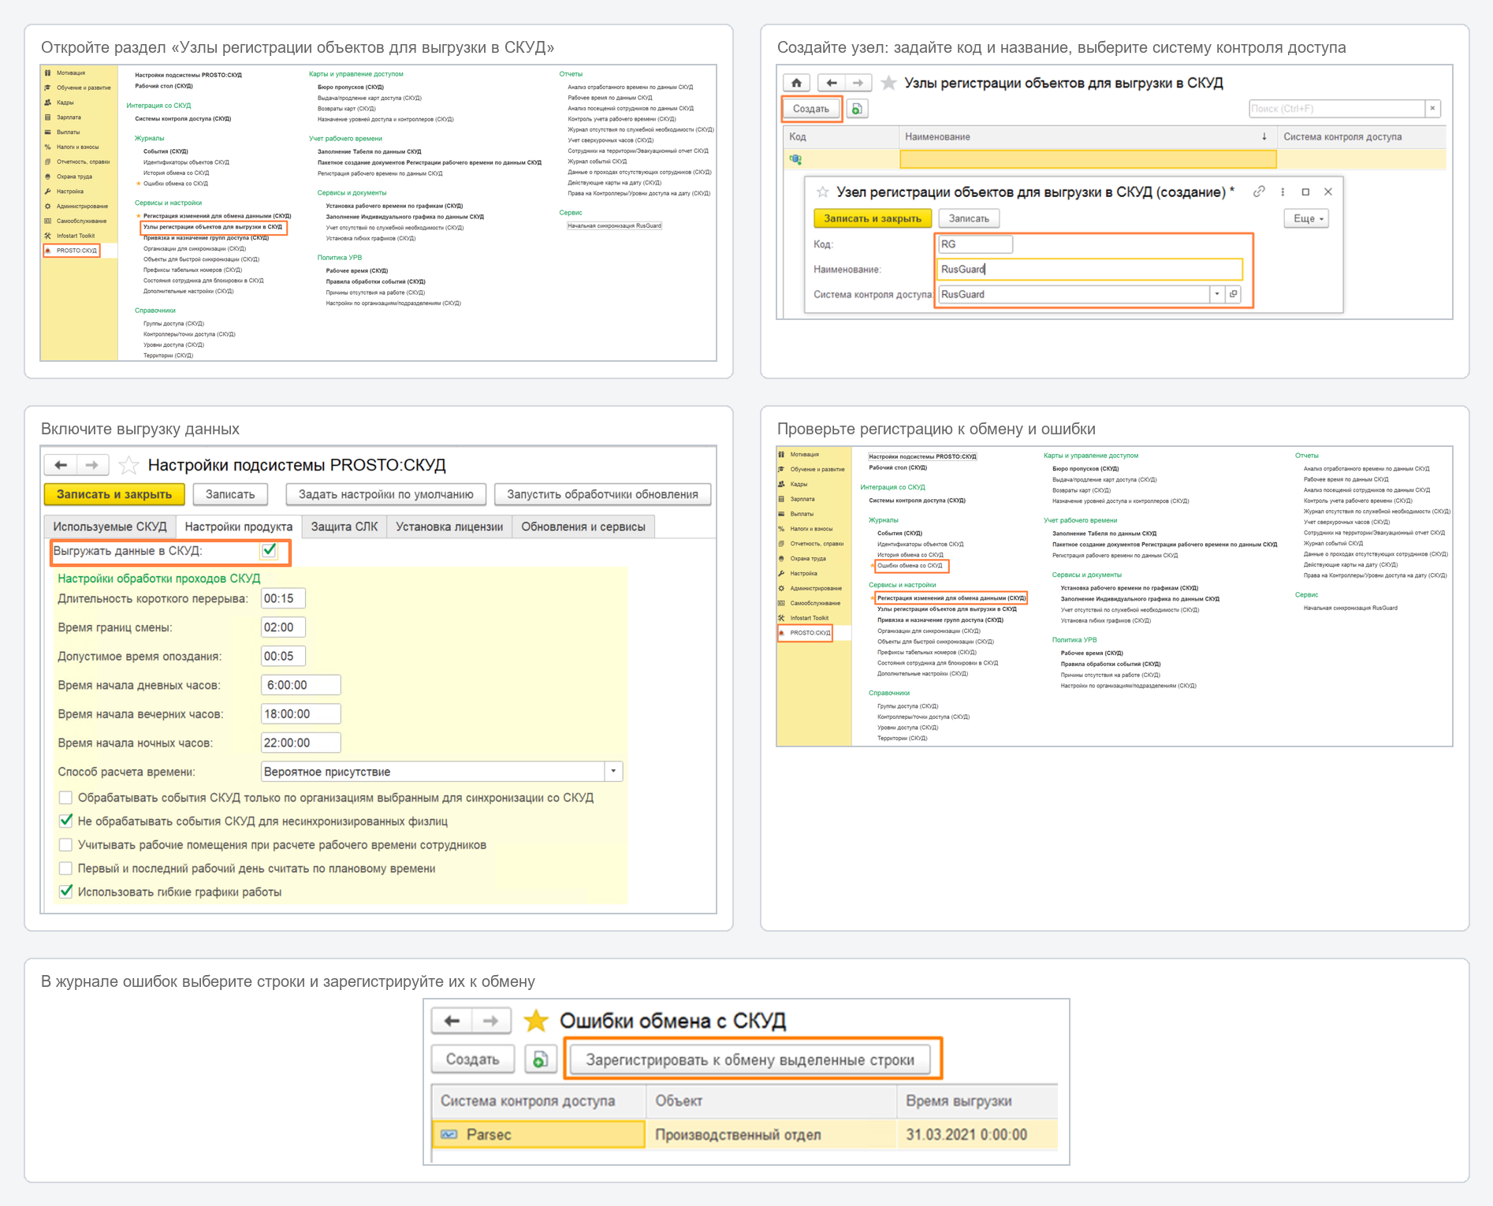This screenshot has width=1493, height=1206.
Task: Click favorite star in Узел регистрации (создание) dialog
Action: pyautogui.click(x=822, y=192)
